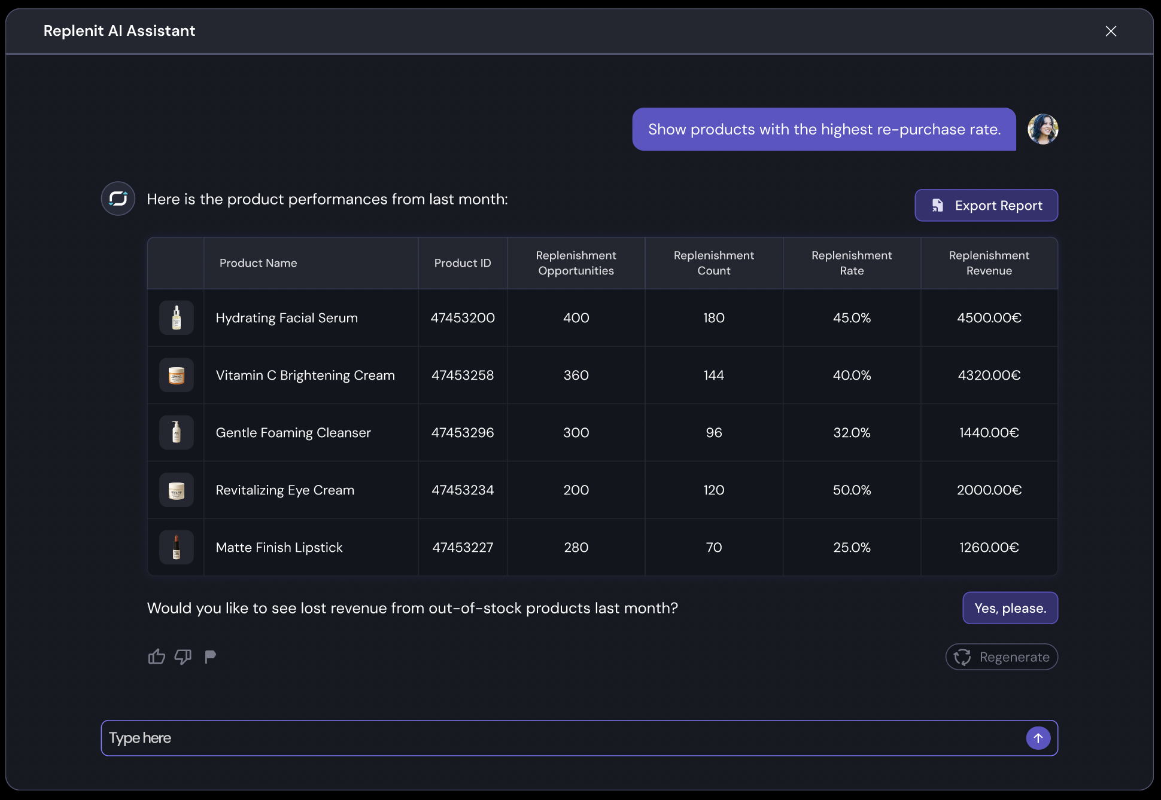Click the 'Yes, please.' button
Image resolution: width=1161 pixels, height=800 pixels.
pyautogui.click(x=1010, y=608)
